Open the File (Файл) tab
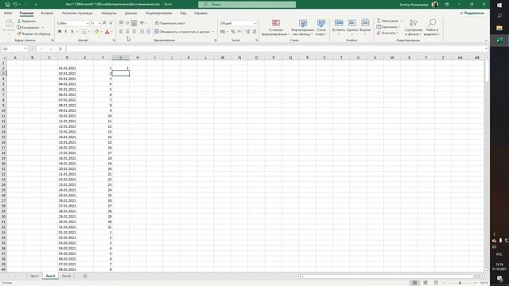 point(8,14)
